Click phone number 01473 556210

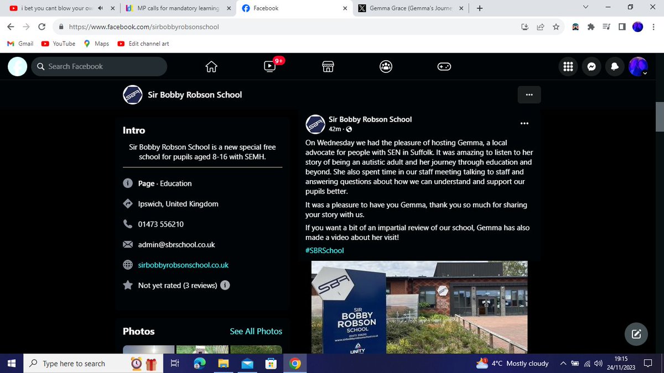pyautogui.click(x=160, y=224)
